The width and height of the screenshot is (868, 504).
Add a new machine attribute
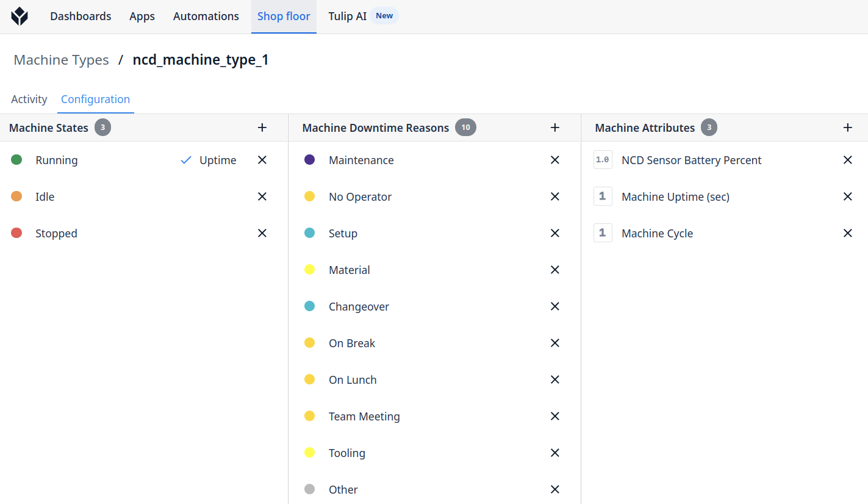point(847,128)
